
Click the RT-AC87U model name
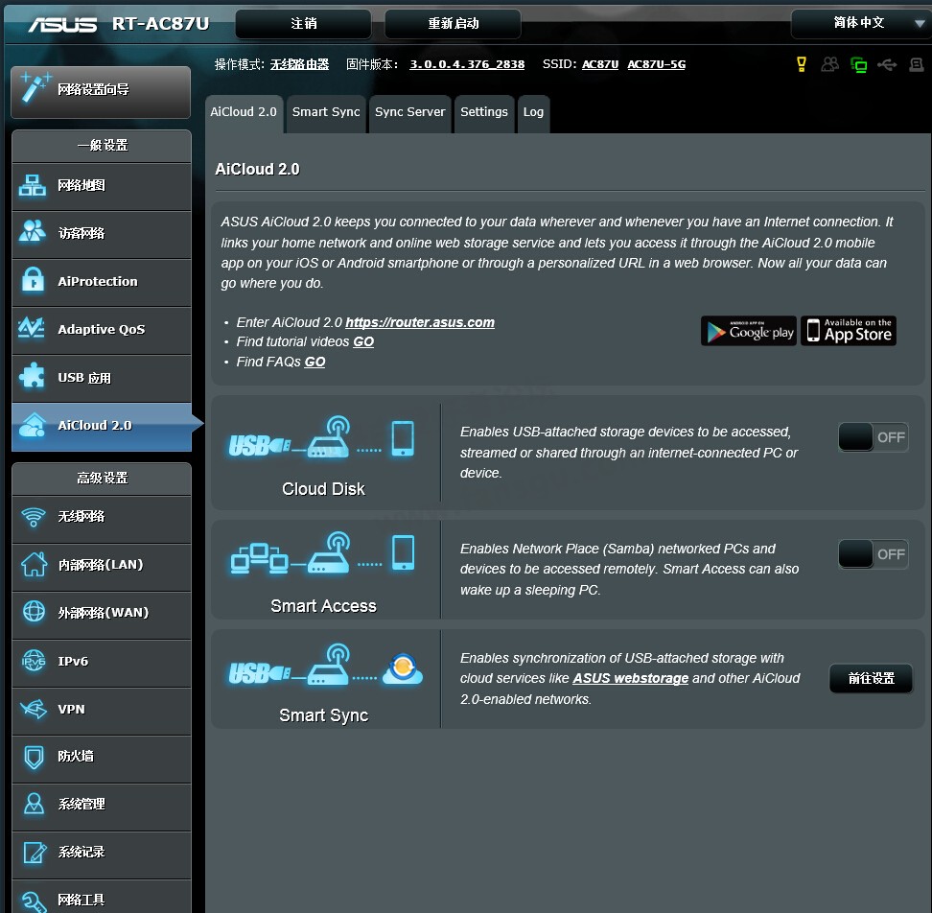(160, 24)
